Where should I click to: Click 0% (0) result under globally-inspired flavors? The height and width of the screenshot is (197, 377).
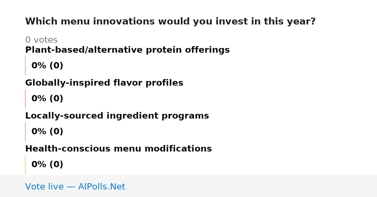47,99
